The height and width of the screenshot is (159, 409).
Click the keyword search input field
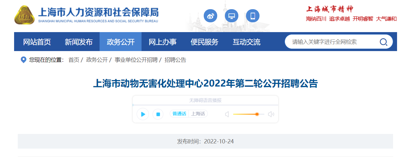click(x=332, y=42)
